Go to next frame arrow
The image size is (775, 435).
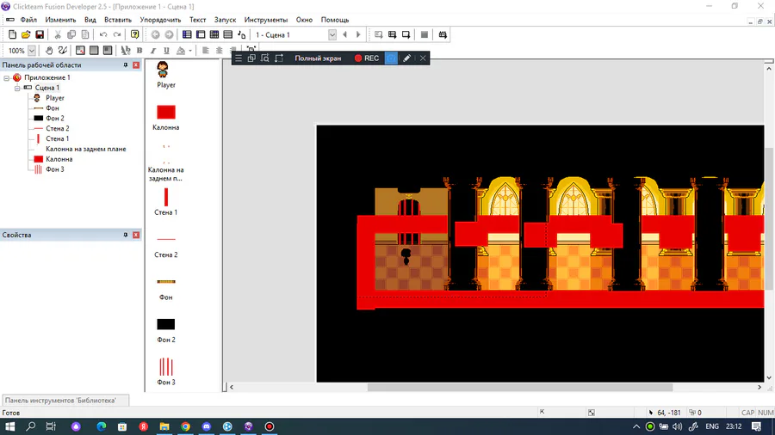pos(358,34)
